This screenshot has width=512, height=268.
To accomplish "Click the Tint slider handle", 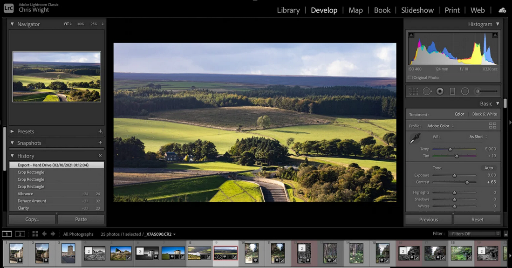I will [457, 156].
